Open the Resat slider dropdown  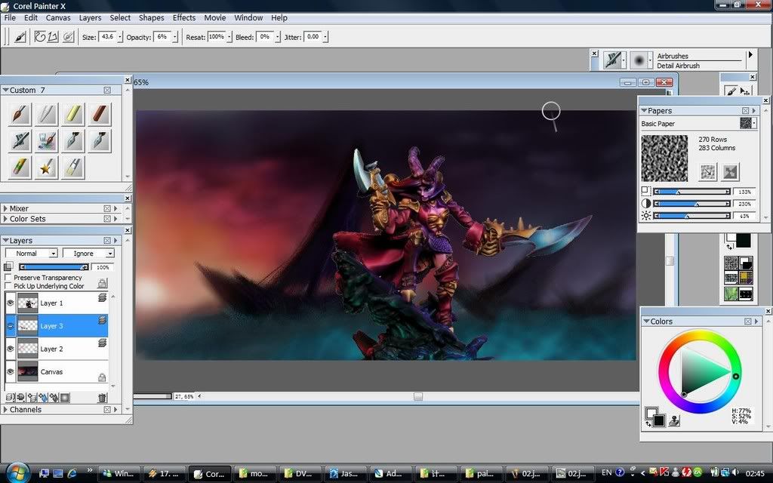pyautogui.click(x=229, y=37)
